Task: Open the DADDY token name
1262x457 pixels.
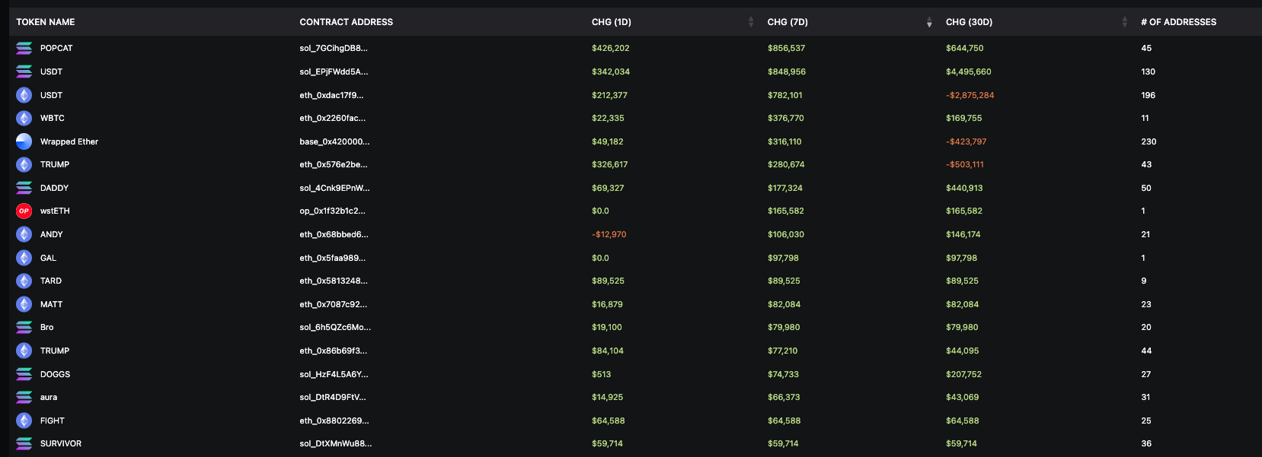Action: [54, 188]
